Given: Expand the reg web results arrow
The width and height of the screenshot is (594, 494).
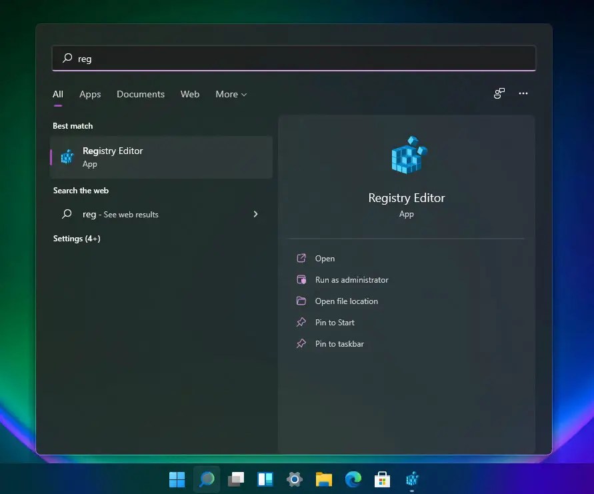Looking at the screenshot, I should pyautogui.click(x=256, y=214).
